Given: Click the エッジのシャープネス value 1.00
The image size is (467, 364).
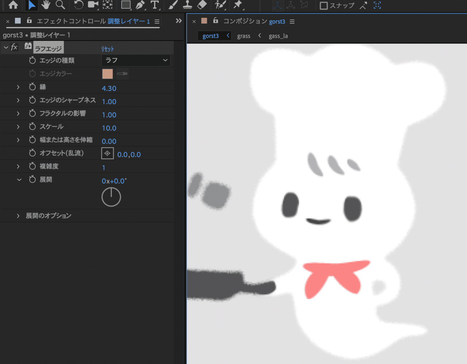Looking at the screenshot, I should [109, 101].
